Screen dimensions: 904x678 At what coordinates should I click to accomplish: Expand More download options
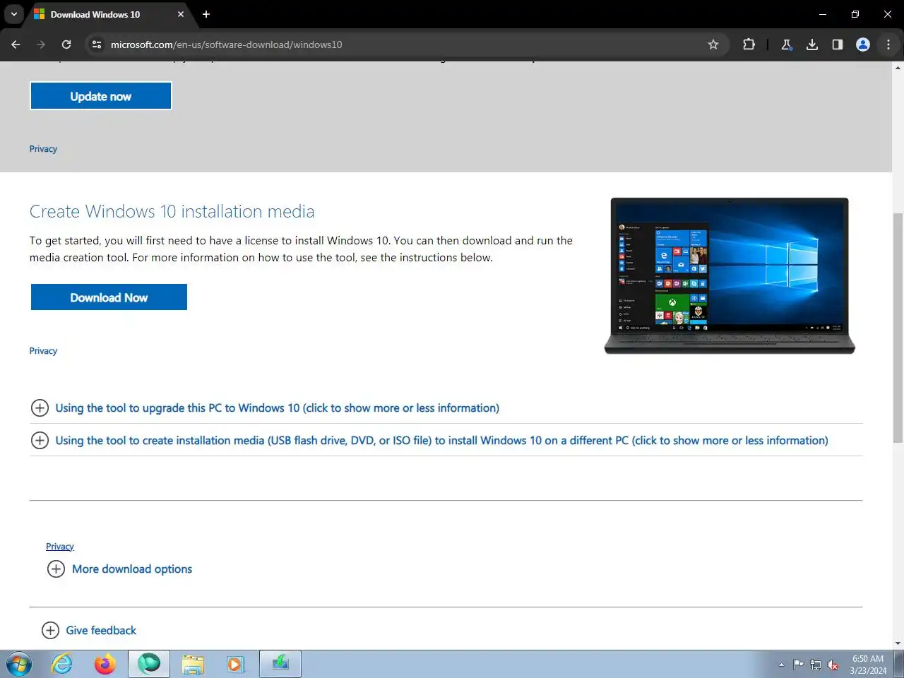point(119,569)
